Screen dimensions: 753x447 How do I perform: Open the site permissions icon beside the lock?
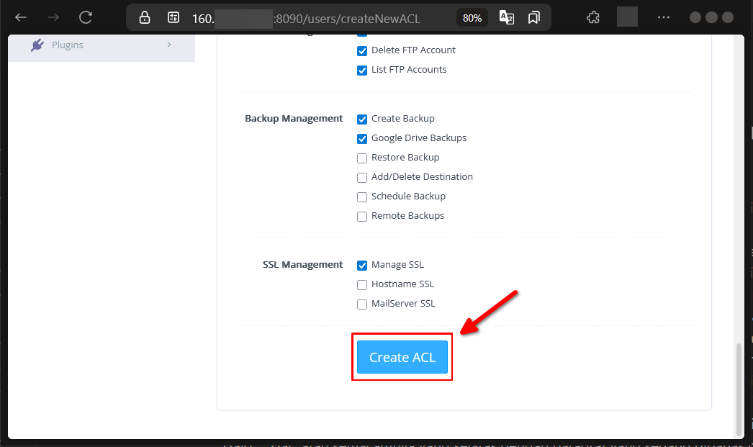pyautogui.click(x=173, y=18)
